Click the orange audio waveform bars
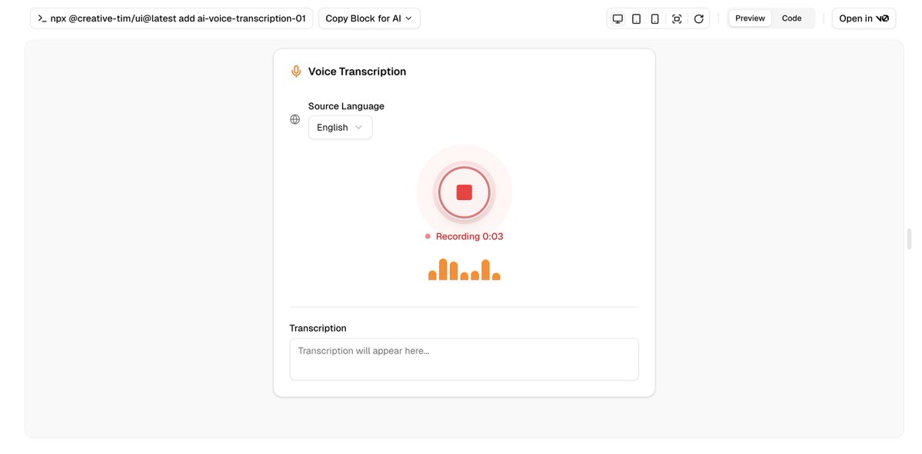 [464, 269]
